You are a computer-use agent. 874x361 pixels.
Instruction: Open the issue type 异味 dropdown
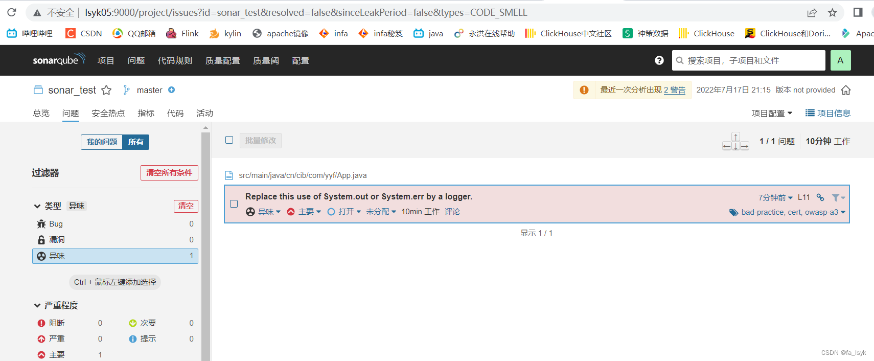point(264,212)
